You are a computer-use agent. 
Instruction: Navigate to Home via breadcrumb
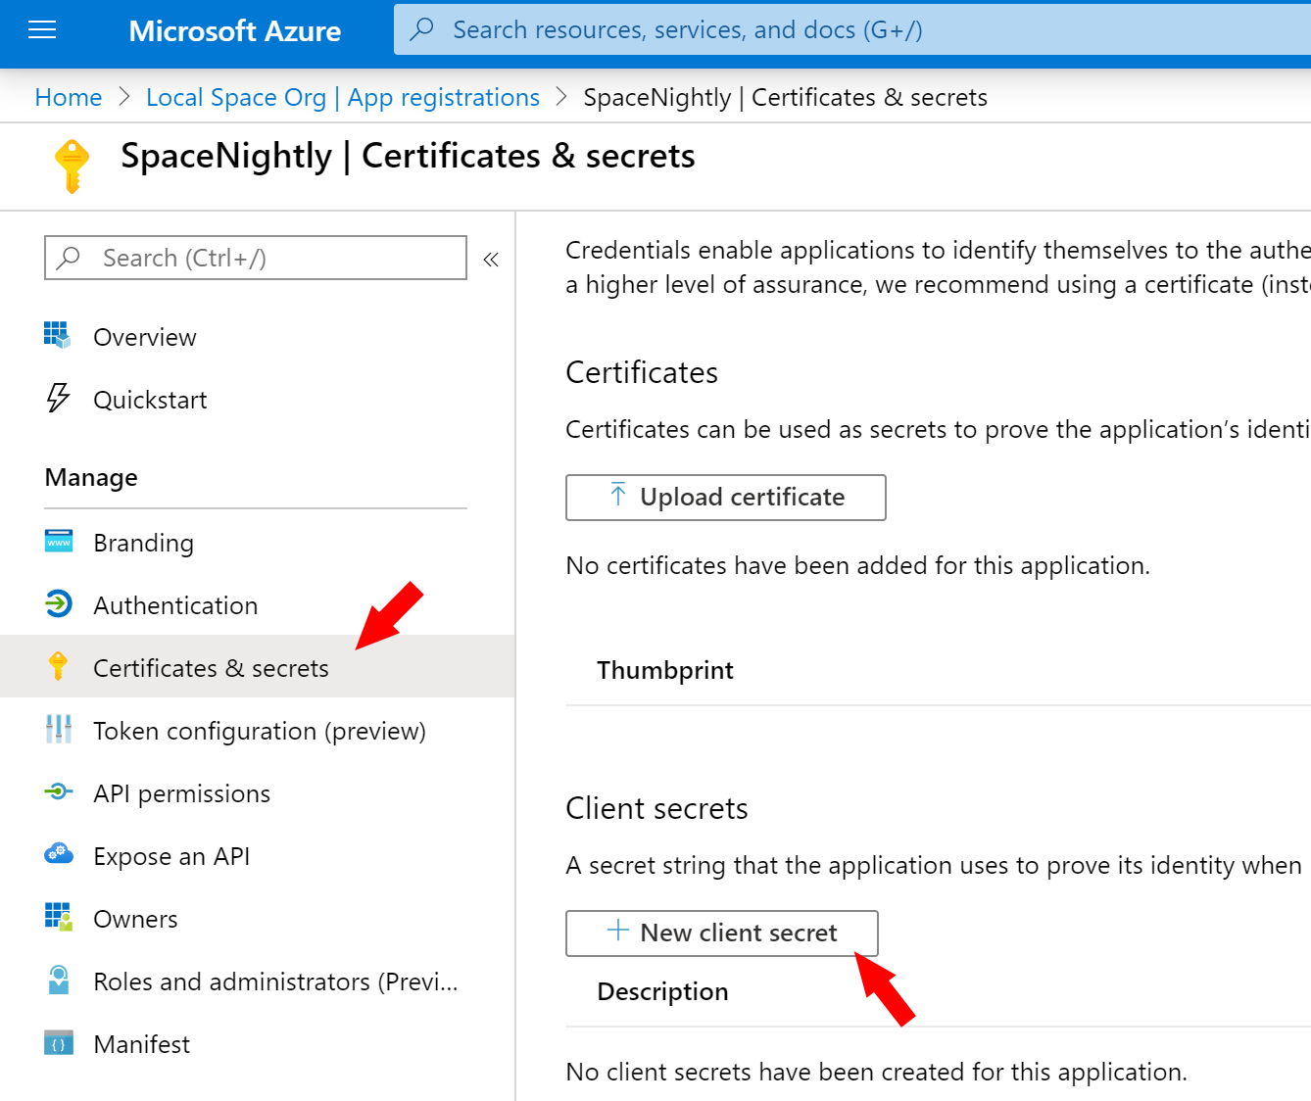[x=68, y=97]
